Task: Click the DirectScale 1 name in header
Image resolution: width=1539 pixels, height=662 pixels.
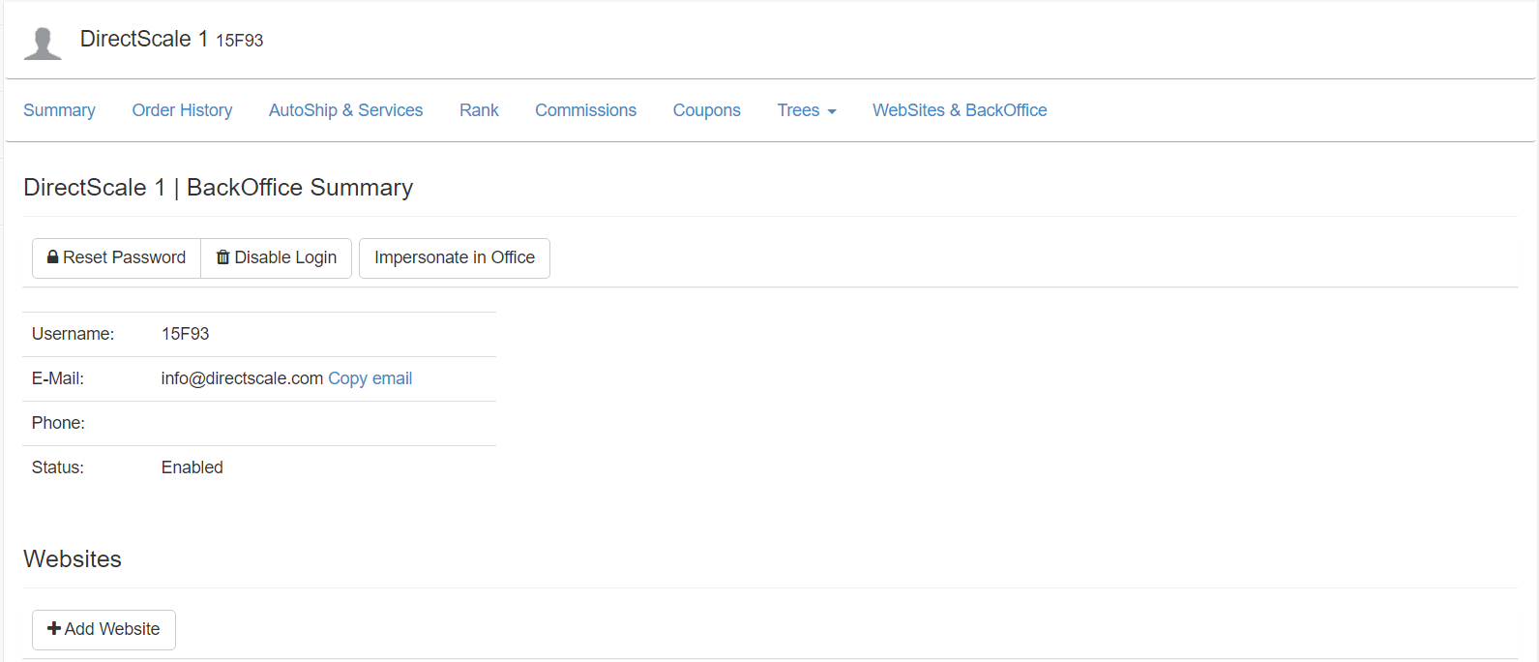Action: (x=143, y=39)
